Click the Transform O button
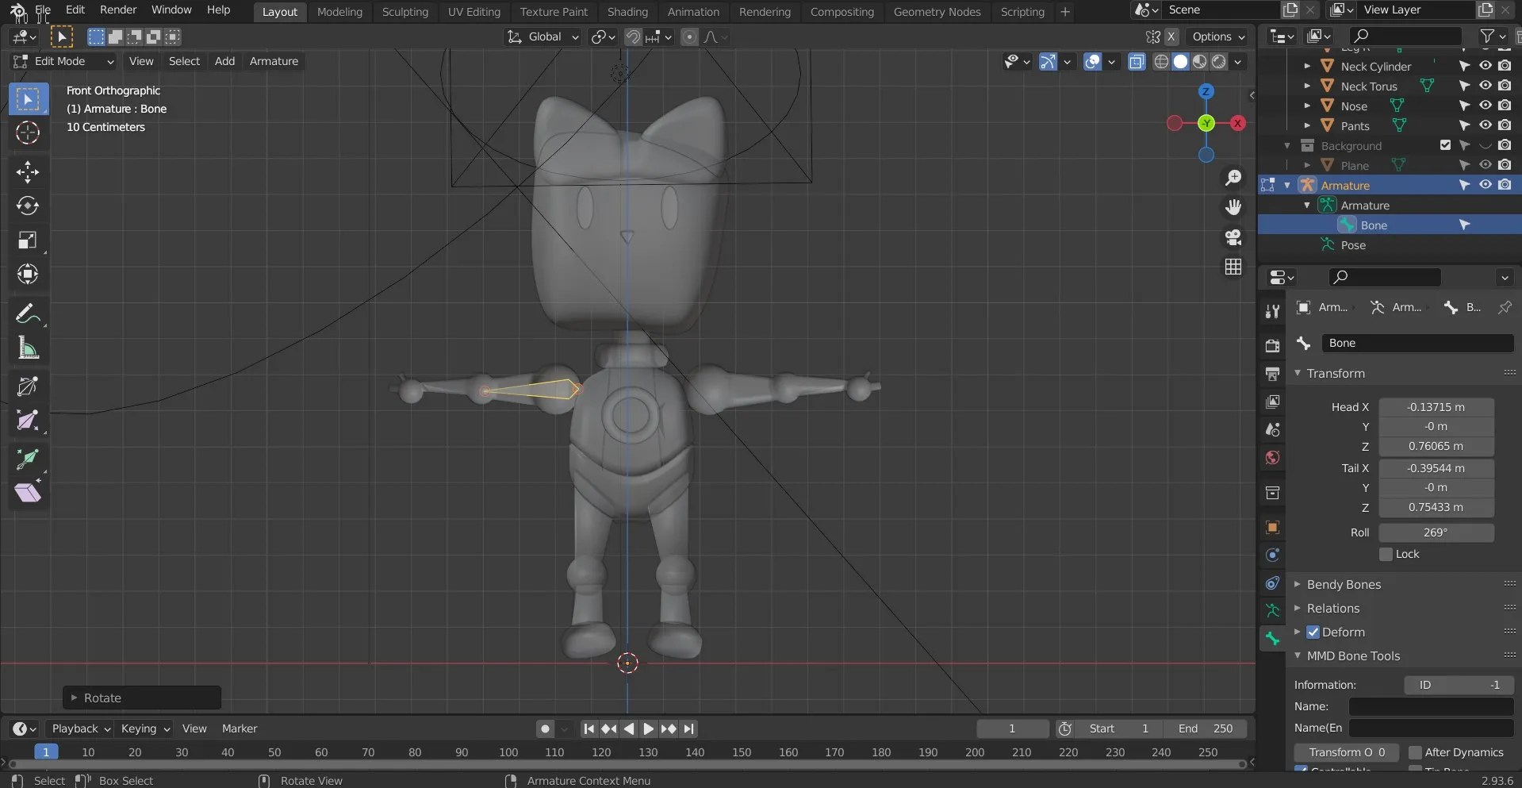 click(1346, 752)
